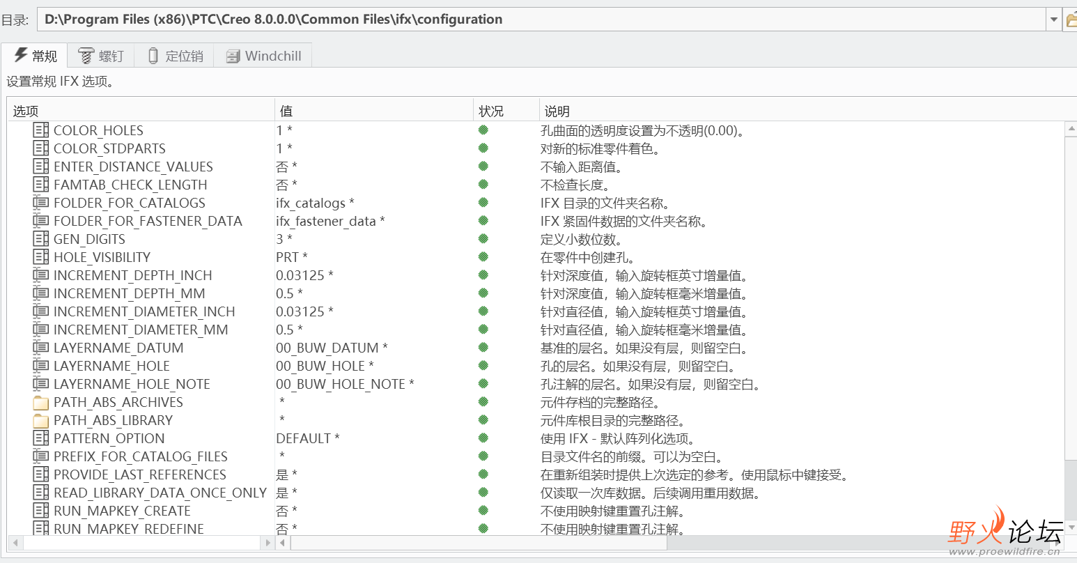The height and width of the screenshot is (563, 1077).
Task: Click the PATH_ABS_LIBRARY folder icon
Action: tap(41, 420)
